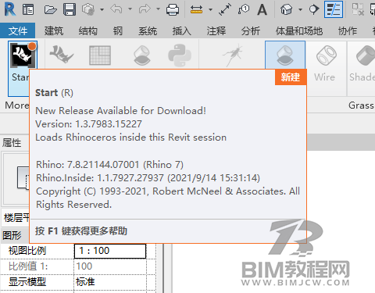Viewport: 375px width, 293px height.
Task: Open the redo history dropdown
Action: [158, 9]
